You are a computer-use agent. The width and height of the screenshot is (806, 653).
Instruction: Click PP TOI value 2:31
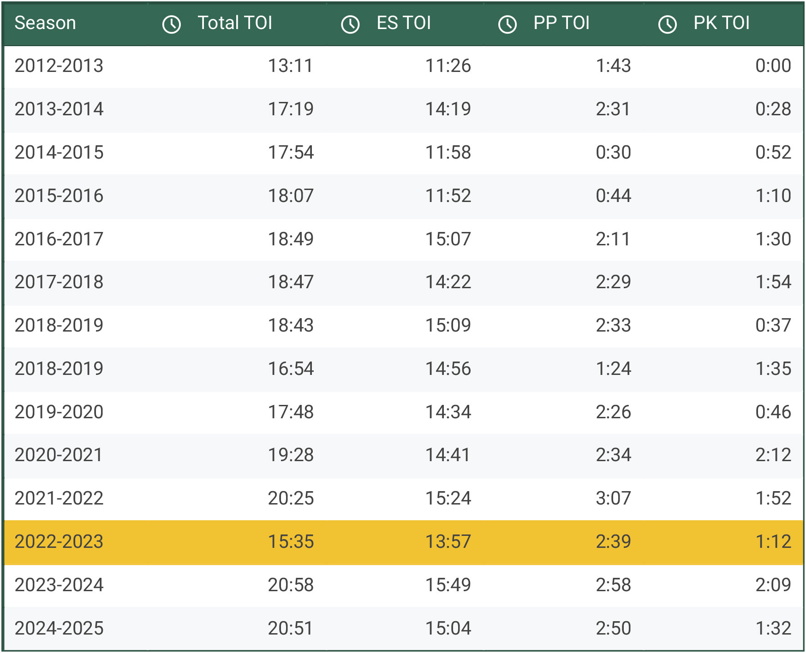coord(613,109)
